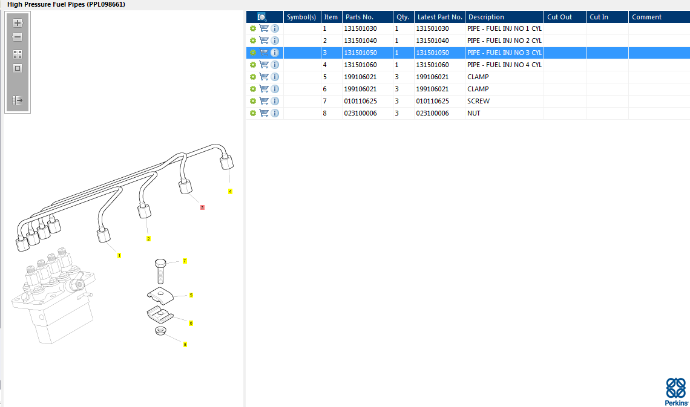Click the search icon in table header
Viewport: 690px width, 407px height.
[262, 17]
